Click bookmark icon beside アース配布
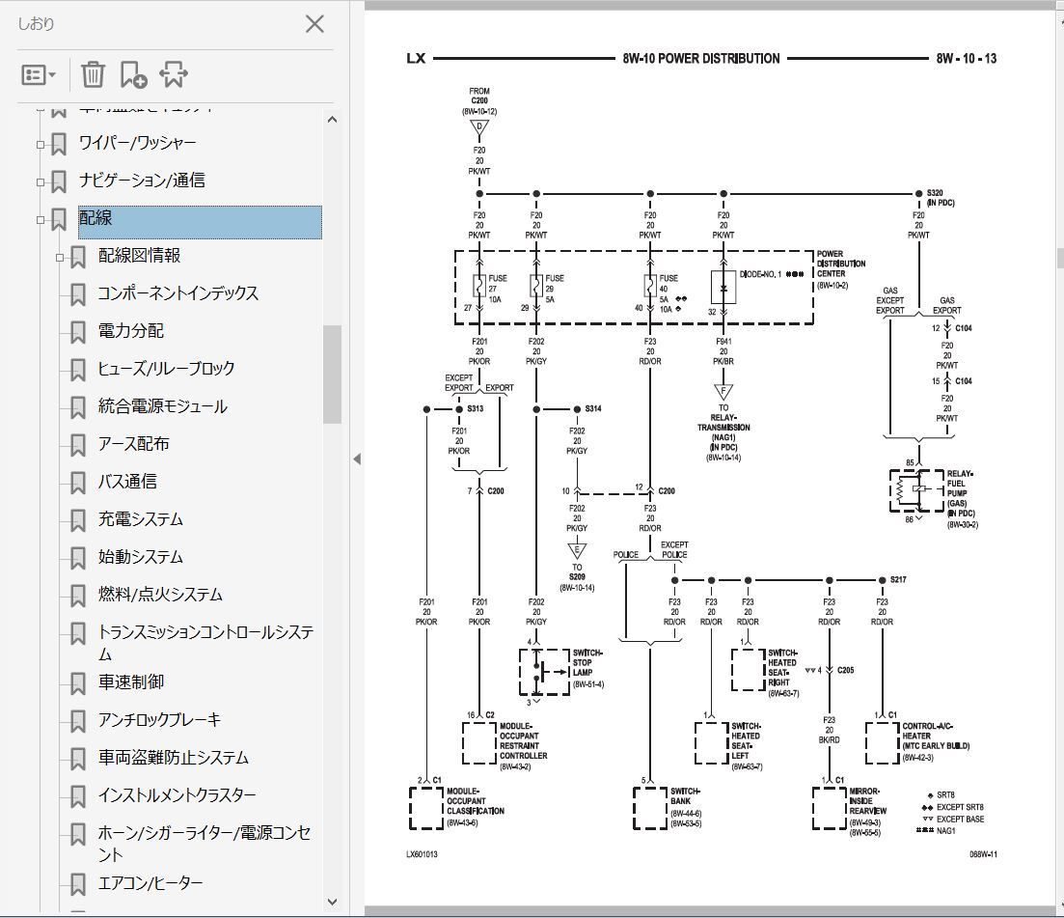 (78, 445)
